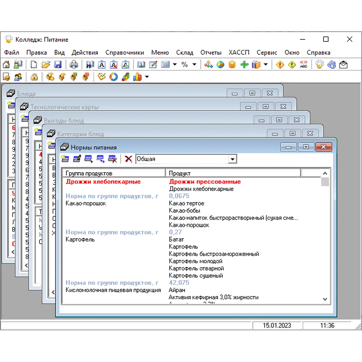Click the scroll down arrow in norms list
Screen dimensions: 362x362
[325, 299]
